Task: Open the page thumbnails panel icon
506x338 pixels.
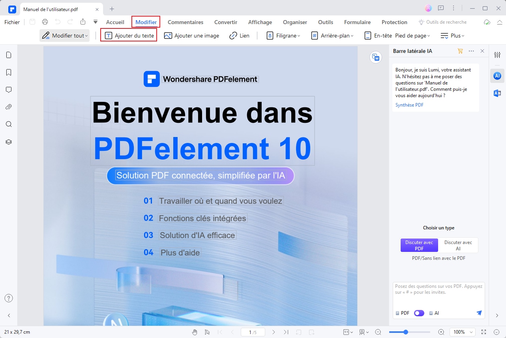Action: (9, 55)
